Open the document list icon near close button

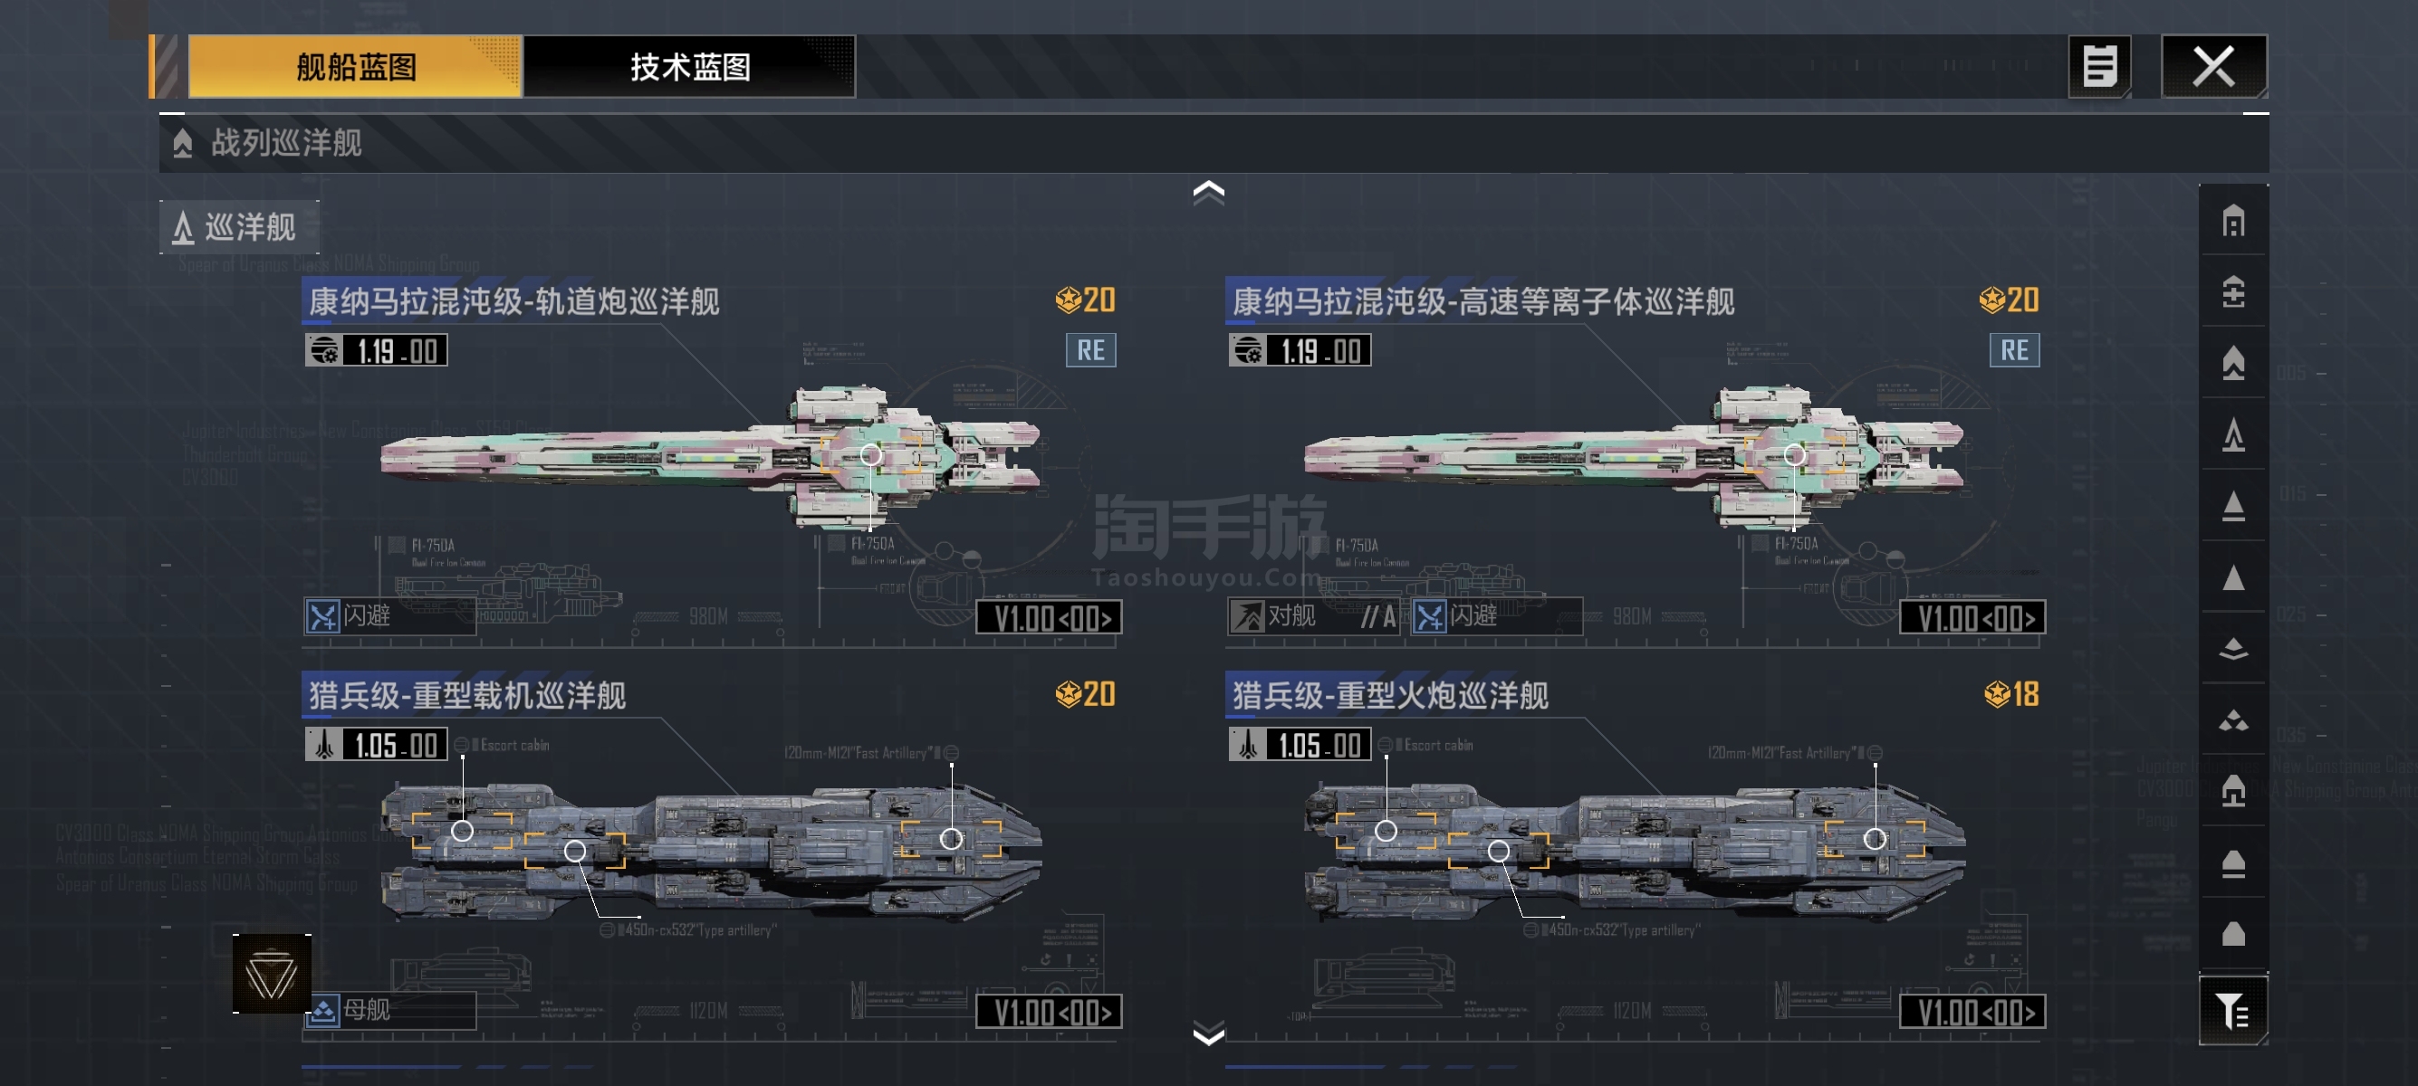2099,67
